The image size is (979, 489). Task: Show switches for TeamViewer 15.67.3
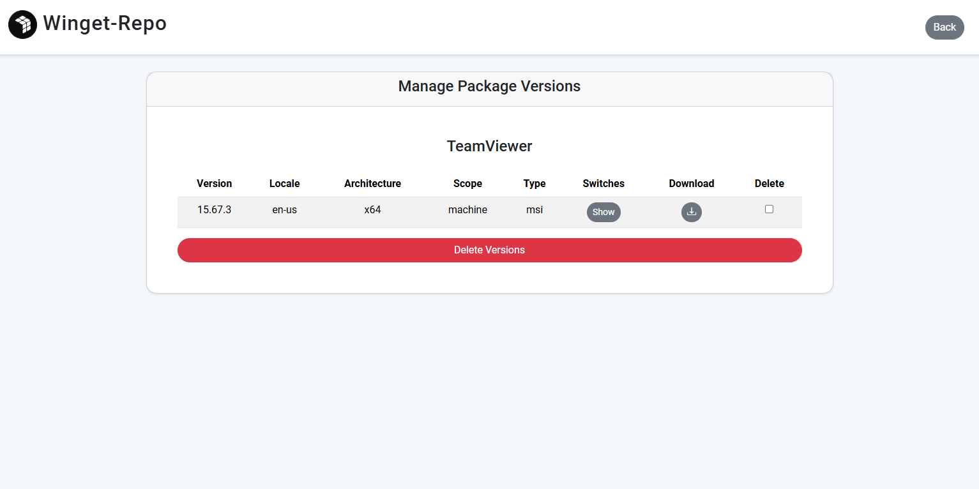pyautogui.click(x=603, y=212)
